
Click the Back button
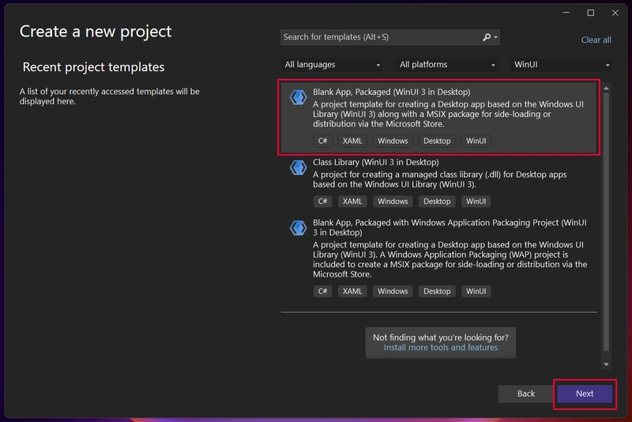pos(526,394)
